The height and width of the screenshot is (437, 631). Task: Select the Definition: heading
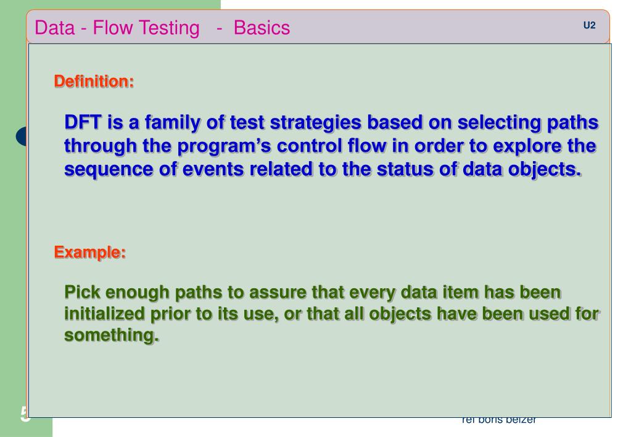click(x=94, y=81)
